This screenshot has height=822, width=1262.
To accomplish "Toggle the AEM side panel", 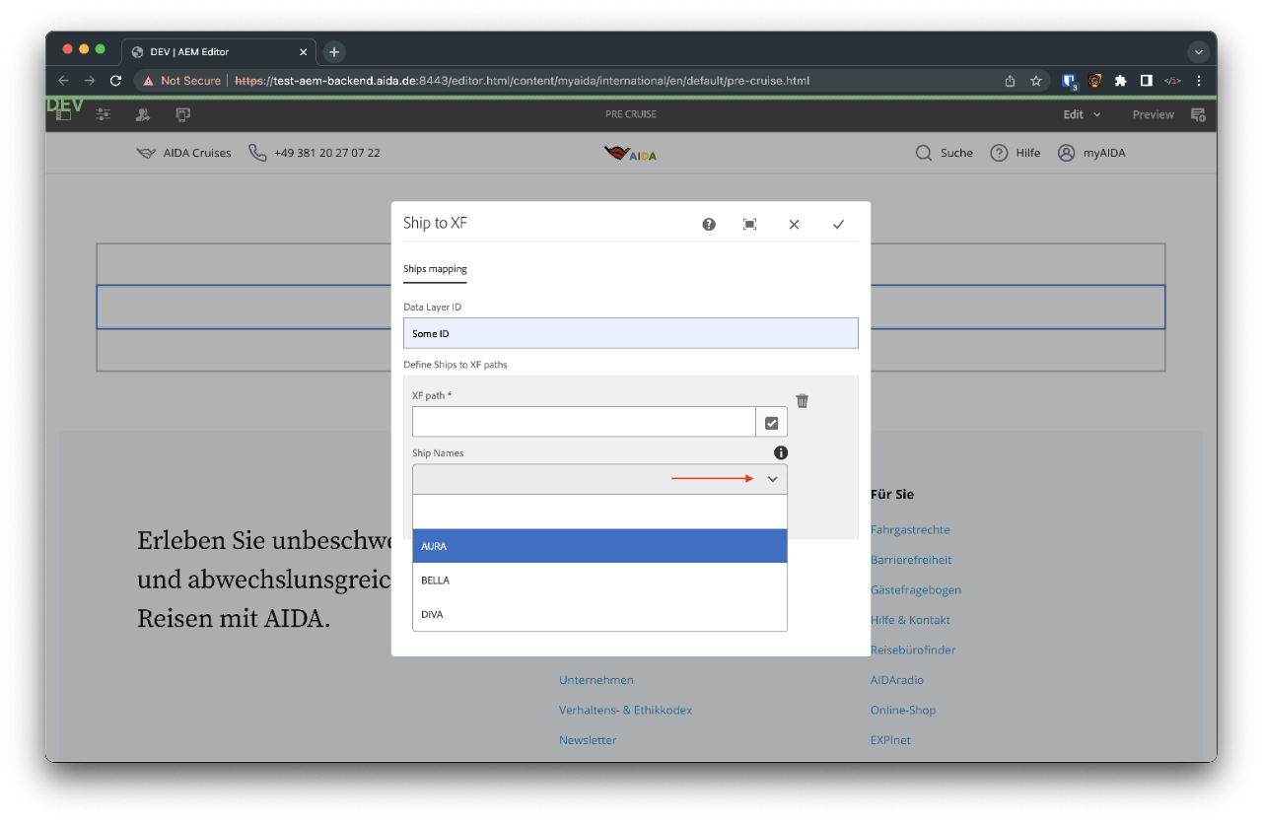I will coord(63,115).
